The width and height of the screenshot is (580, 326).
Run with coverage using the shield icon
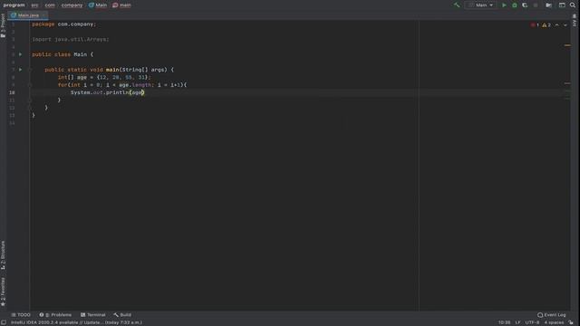point(525,5)
